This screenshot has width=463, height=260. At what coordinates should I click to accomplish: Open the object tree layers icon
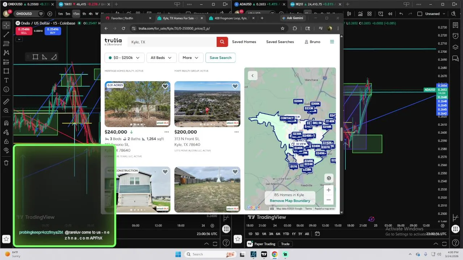(x=455, y=47)
